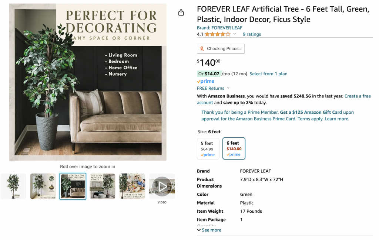Expand the FREE Returns dropdown
The width and height of the screenshot is (379, 240).
[x=228, y=88]
